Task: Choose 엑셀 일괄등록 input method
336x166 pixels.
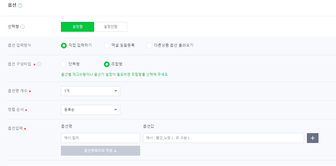Action: coord(106,45)
